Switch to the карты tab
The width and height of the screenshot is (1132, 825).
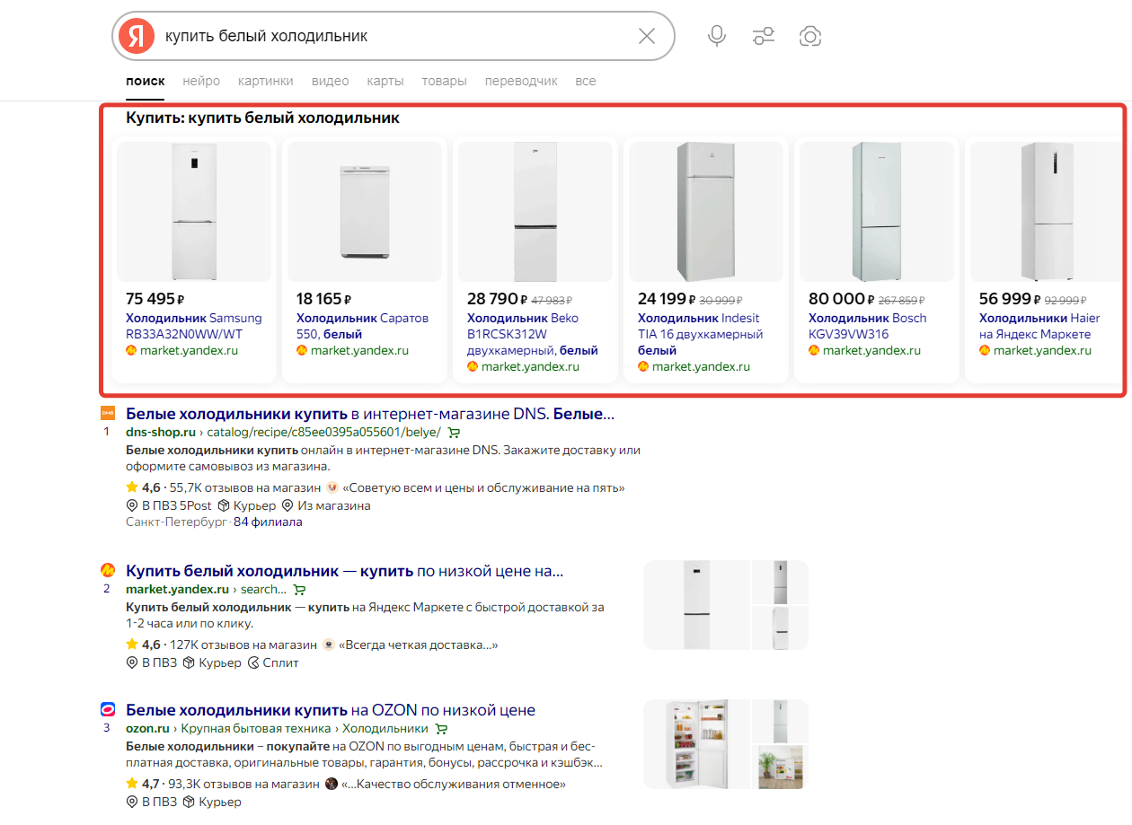(x=385, y=81)
